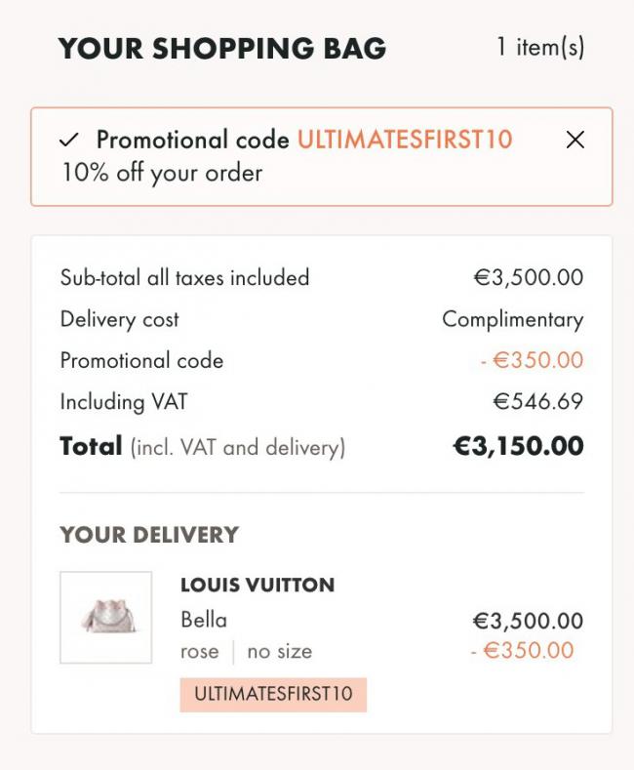The image size is (634, 770).
Task: Click the product discount -€350.00
Action: click(x=522, y=651)
